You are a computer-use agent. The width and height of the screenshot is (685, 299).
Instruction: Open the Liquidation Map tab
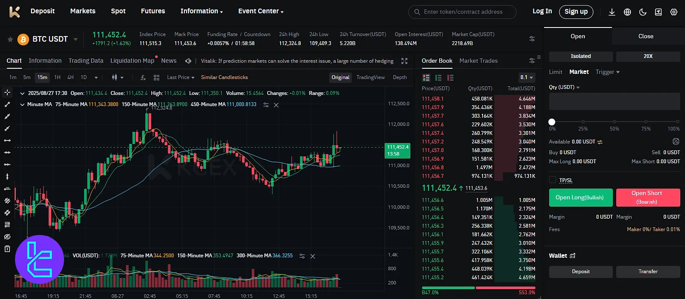pos(132,61)
